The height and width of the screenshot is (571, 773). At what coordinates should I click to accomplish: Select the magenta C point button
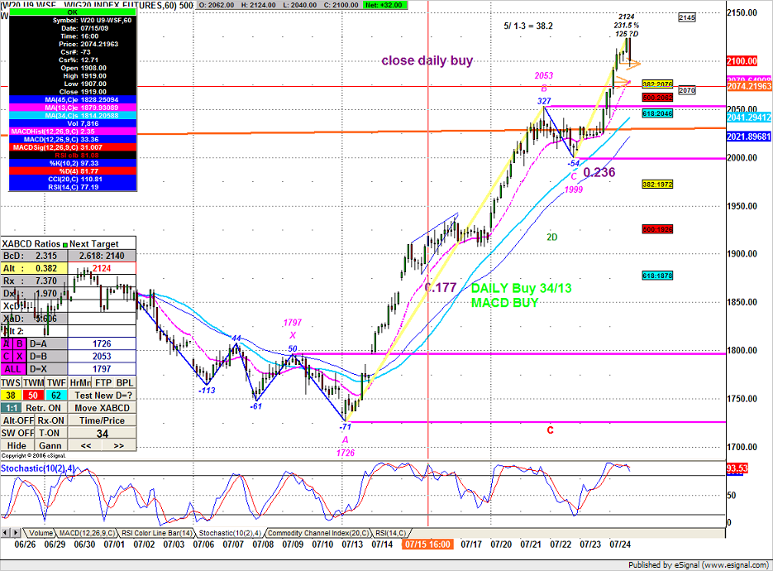pos(7,357)
